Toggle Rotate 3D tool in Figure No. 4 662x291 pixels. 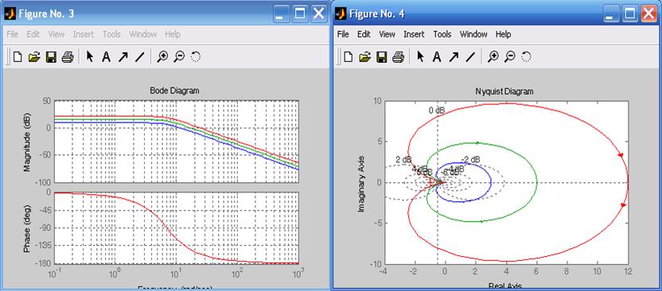click(x=526, y=56)
